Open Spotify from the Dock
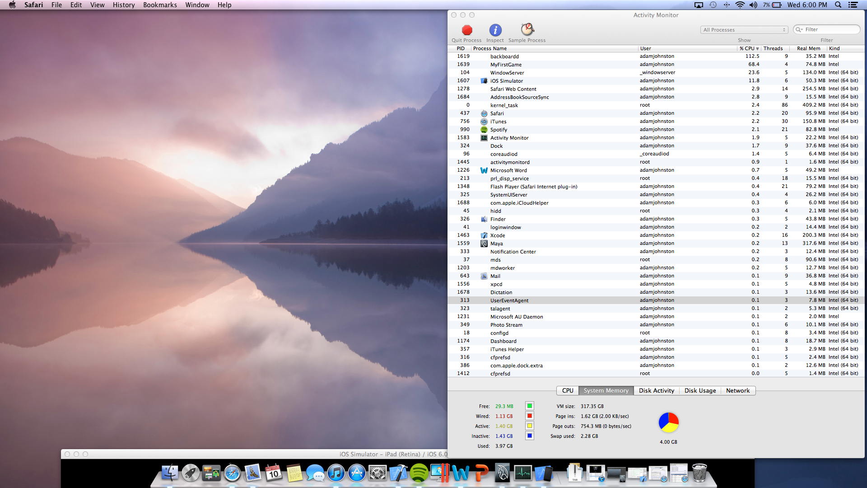 pyautogui.click(x=419, y=473)
